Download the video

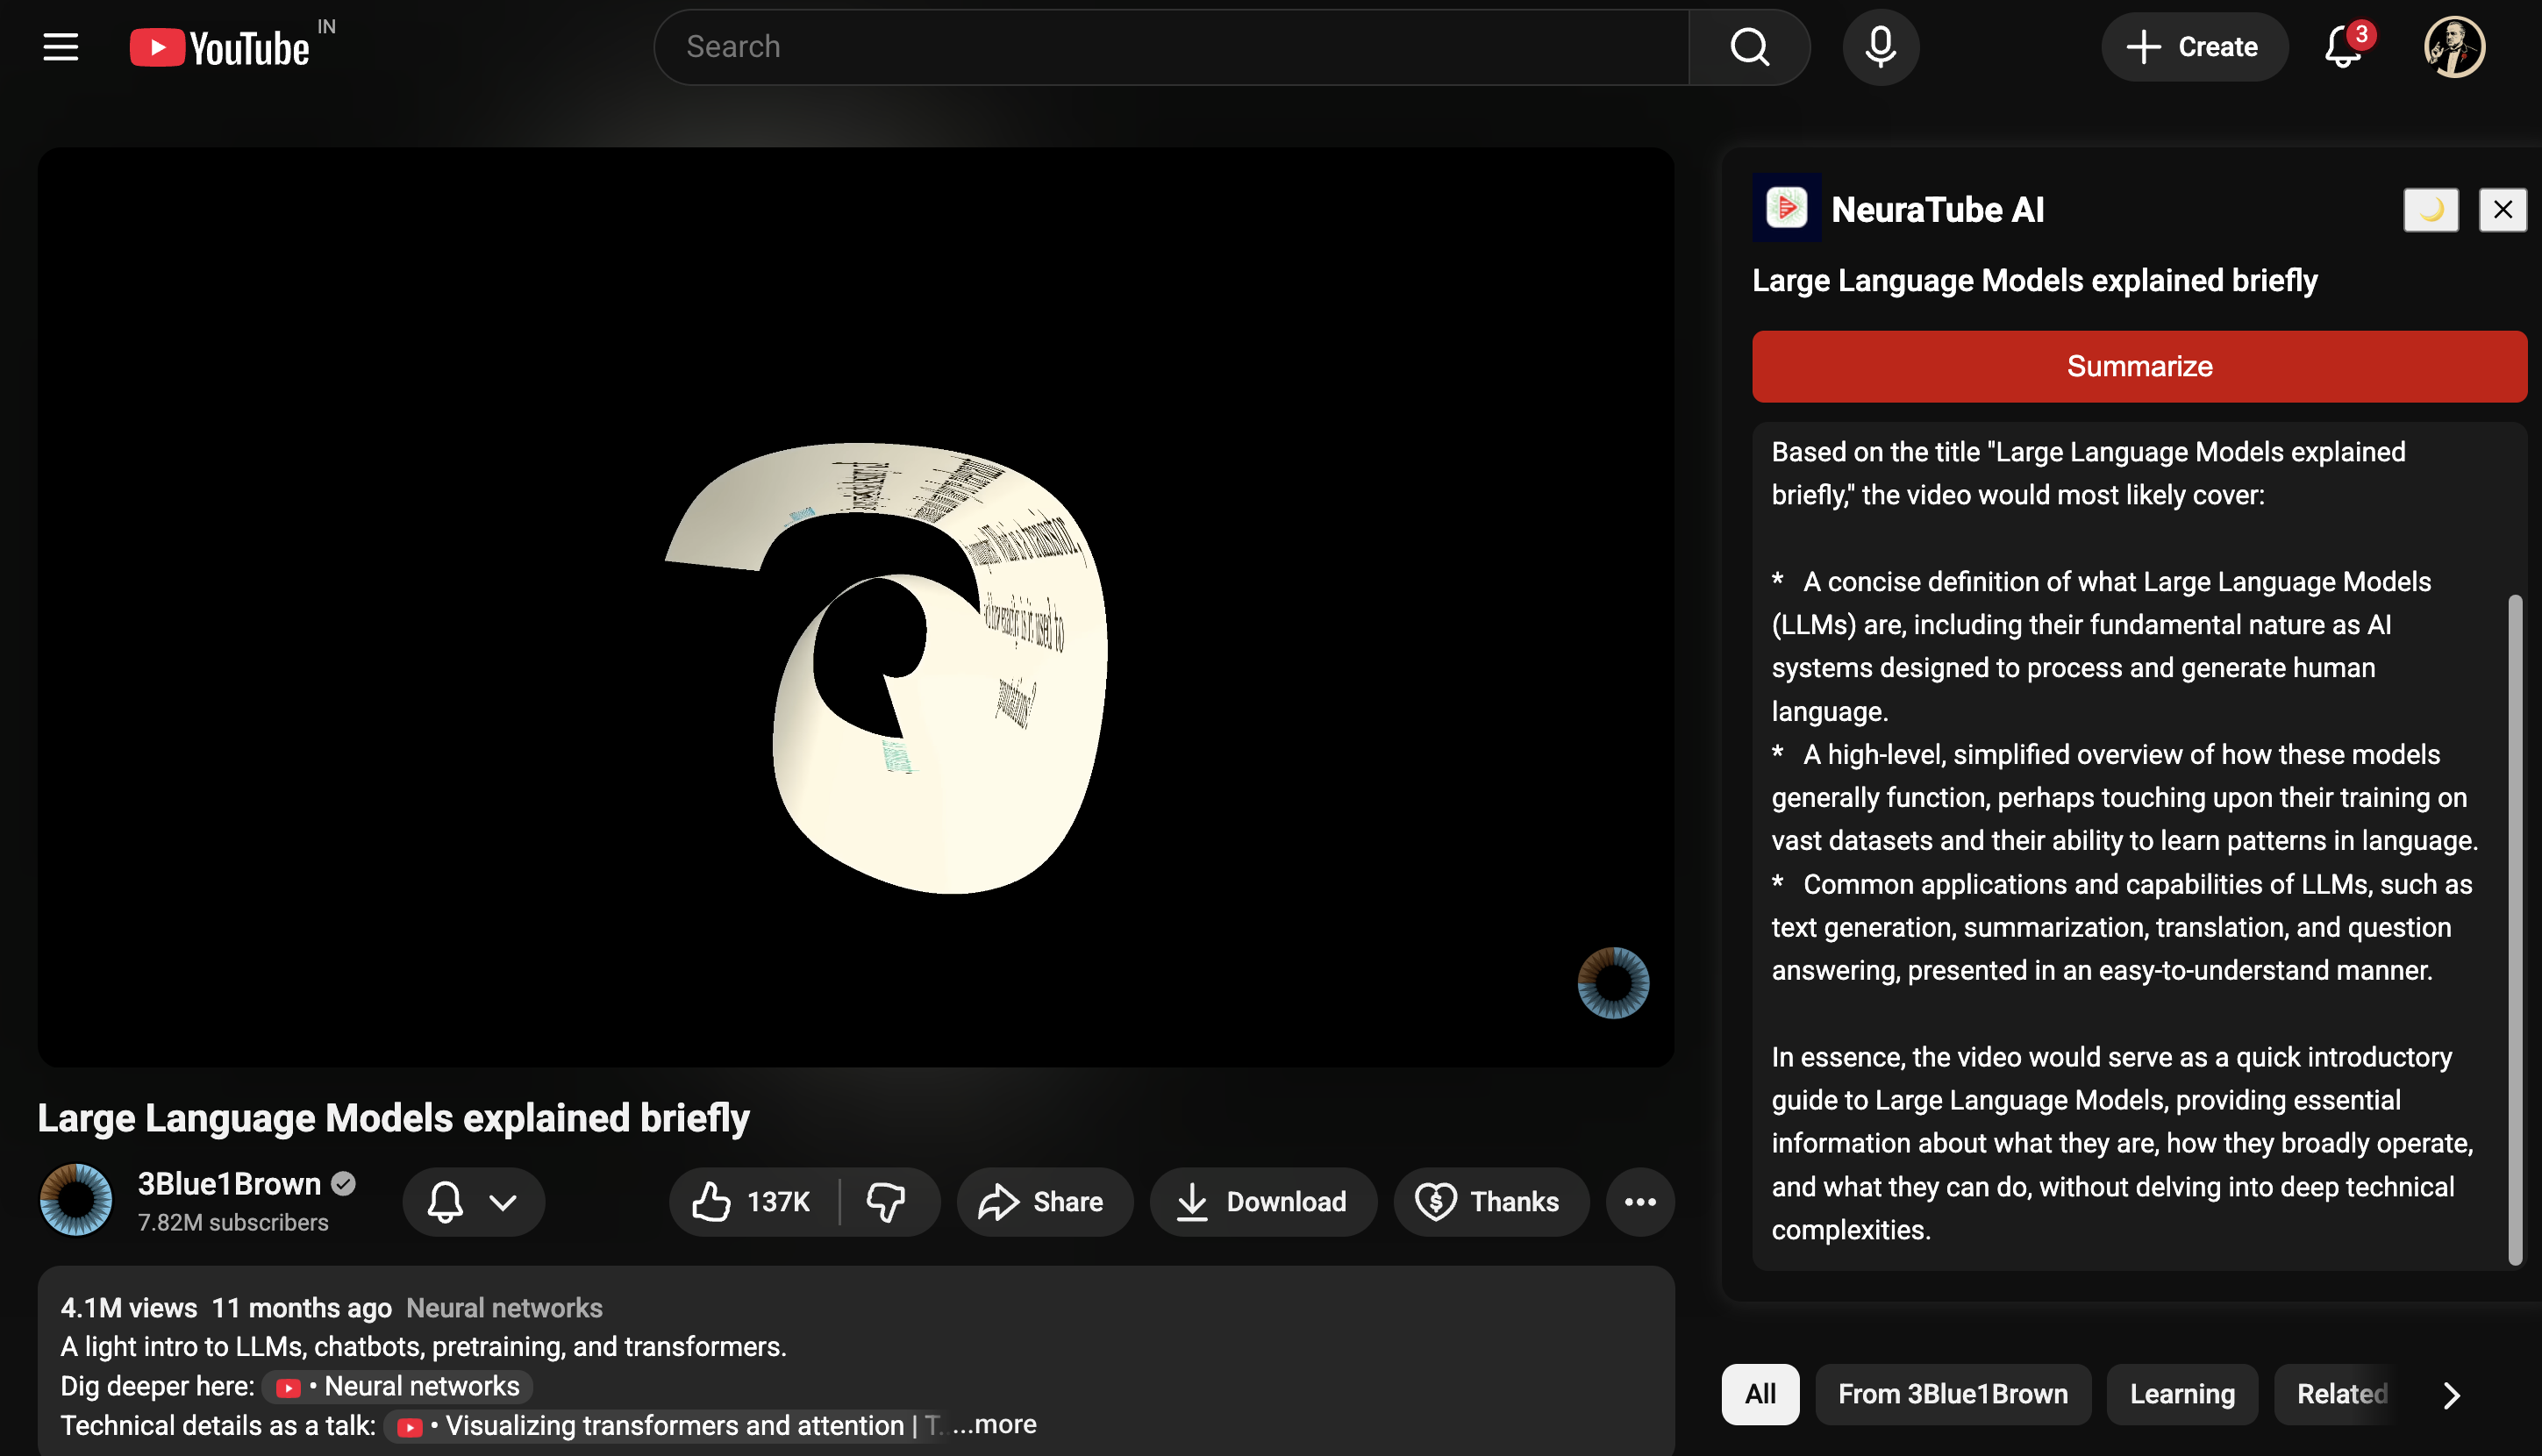coord(1263,1201)
